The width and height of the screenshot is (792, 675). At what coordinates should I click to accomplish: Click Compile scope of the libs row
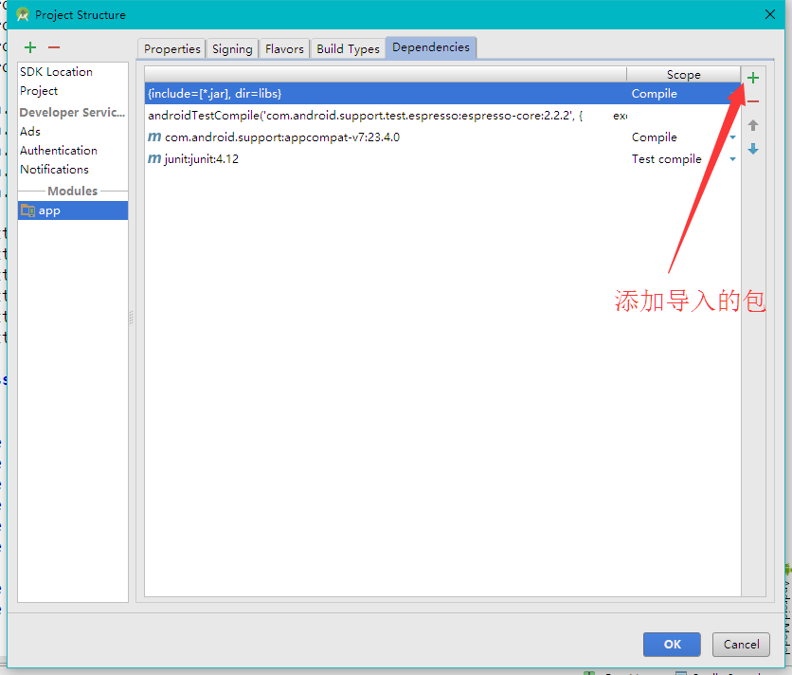654,94
